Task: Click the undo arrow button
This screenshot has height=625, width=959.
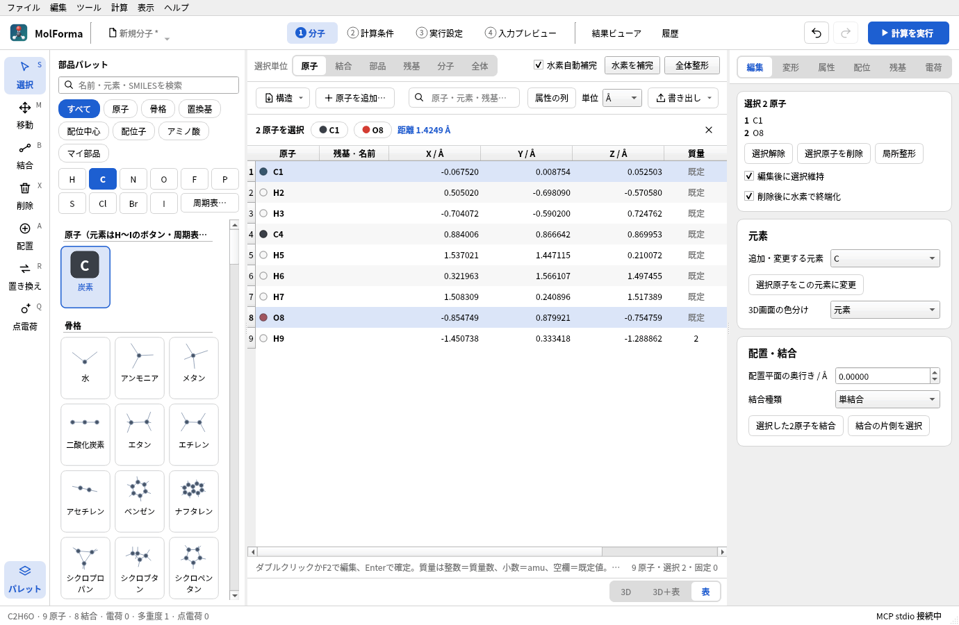Action: [x=817, y=33]
